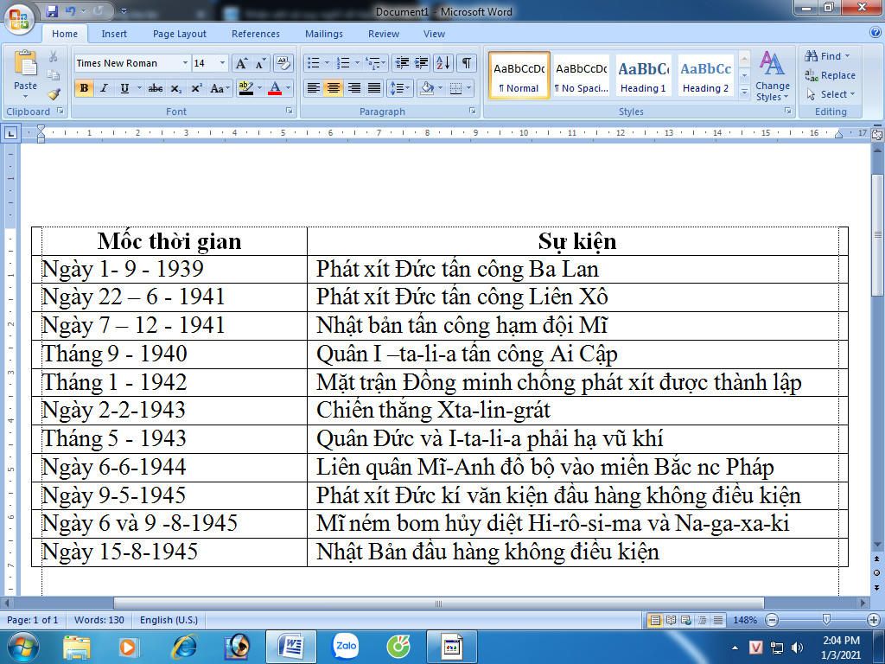This screenshot has height=664, width=885.
Task: Open the Font dialog launcher
Action: tap(290, 112)
